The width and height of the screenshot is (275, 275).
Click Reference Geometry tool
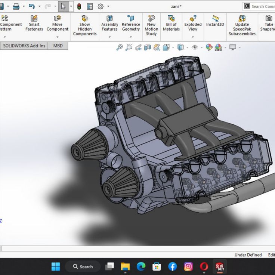(x=131, y=23)
